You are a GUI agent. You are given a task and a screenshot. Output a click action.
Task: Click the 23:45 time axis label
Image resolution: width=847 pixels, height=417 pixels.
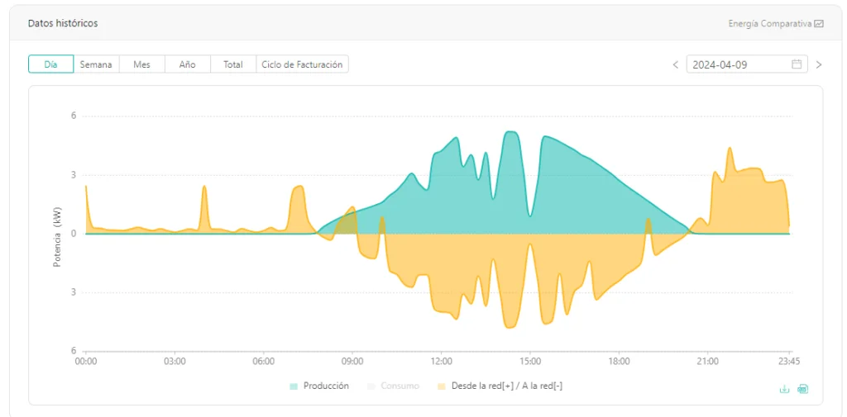789,360
